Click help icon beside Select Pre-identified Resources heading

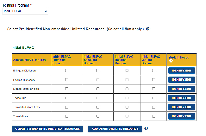pyautogui.click(x=148, y=29)
